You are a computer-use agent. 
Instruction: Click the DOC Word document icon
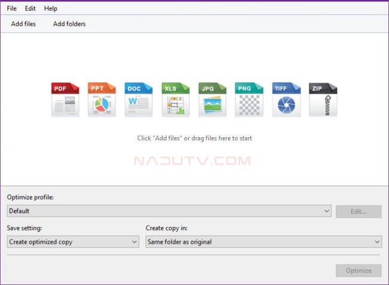pos(139,99)
